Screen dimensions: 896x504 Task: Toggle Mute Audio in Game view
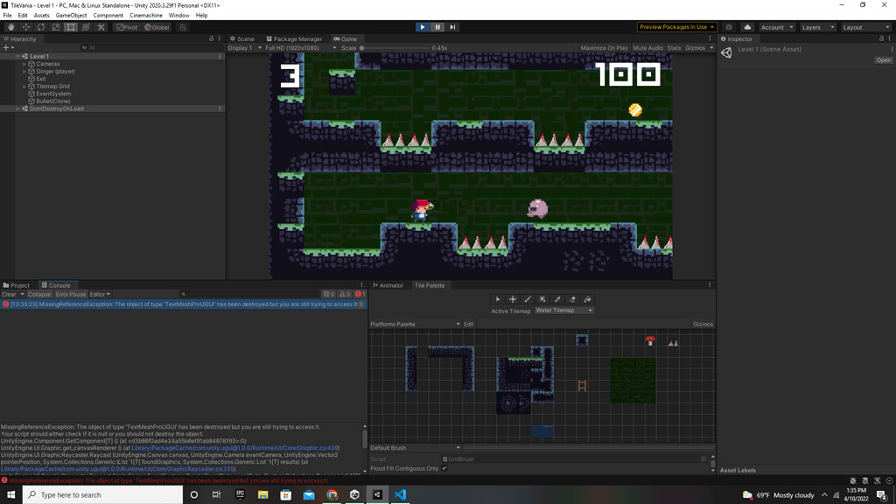648,48
